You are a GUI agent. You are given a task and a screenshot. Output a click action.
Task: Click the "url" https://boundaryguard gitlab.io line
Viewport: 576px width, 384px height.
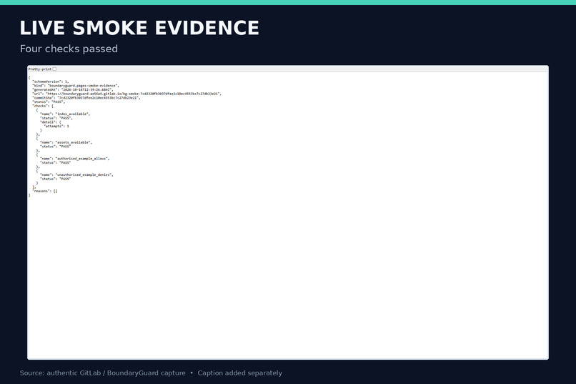coord(126,94)
